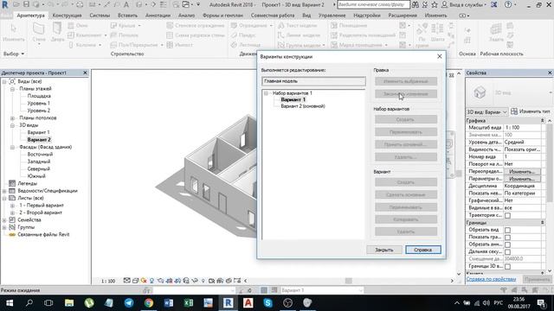The width and height of the screenshot is (554, 311).
Task: Click the Detail Level icon in view control bar
Action: (127, 281)
